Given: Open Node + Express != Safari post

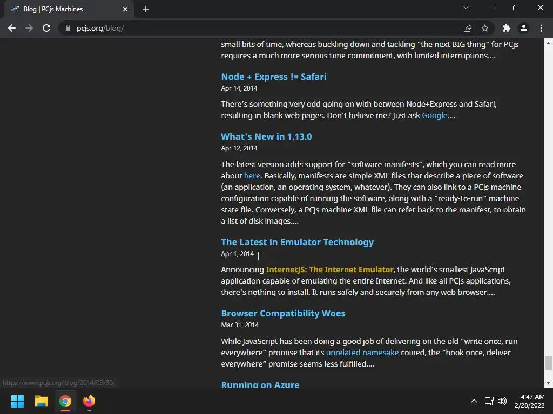Looking at the screenshot, I should click(x=274, y=77).
